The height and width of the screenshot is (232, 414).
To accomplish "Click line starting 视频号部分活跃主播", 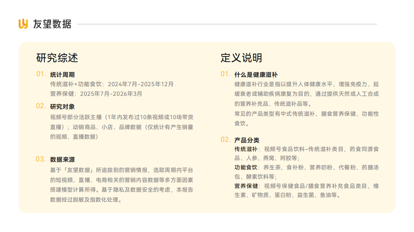I will tap(122, 117).
